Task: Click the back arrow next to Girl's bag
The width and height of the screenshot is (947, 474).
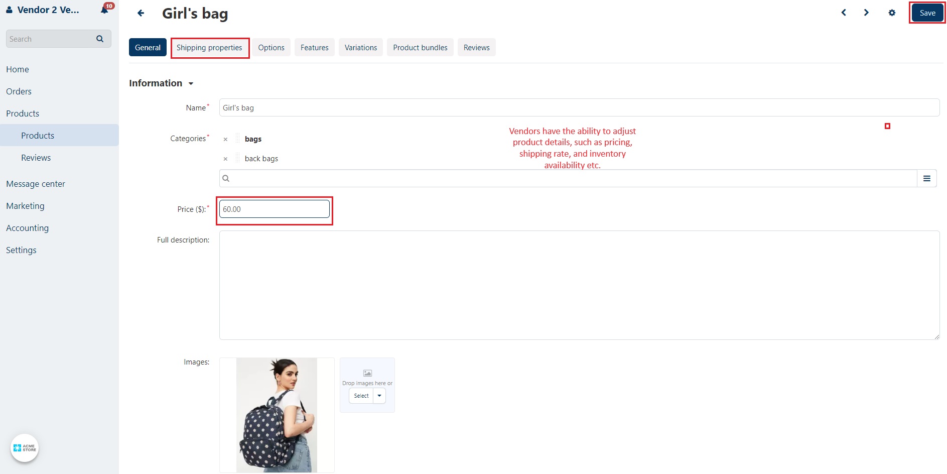Action: [x=141, y=13]
